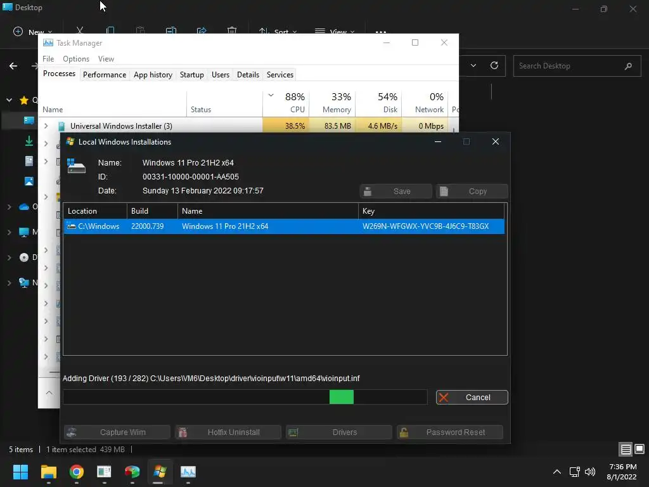Select the C:\Windows location cell
Screen dimensions: 649x487
[x=94, y=226]
